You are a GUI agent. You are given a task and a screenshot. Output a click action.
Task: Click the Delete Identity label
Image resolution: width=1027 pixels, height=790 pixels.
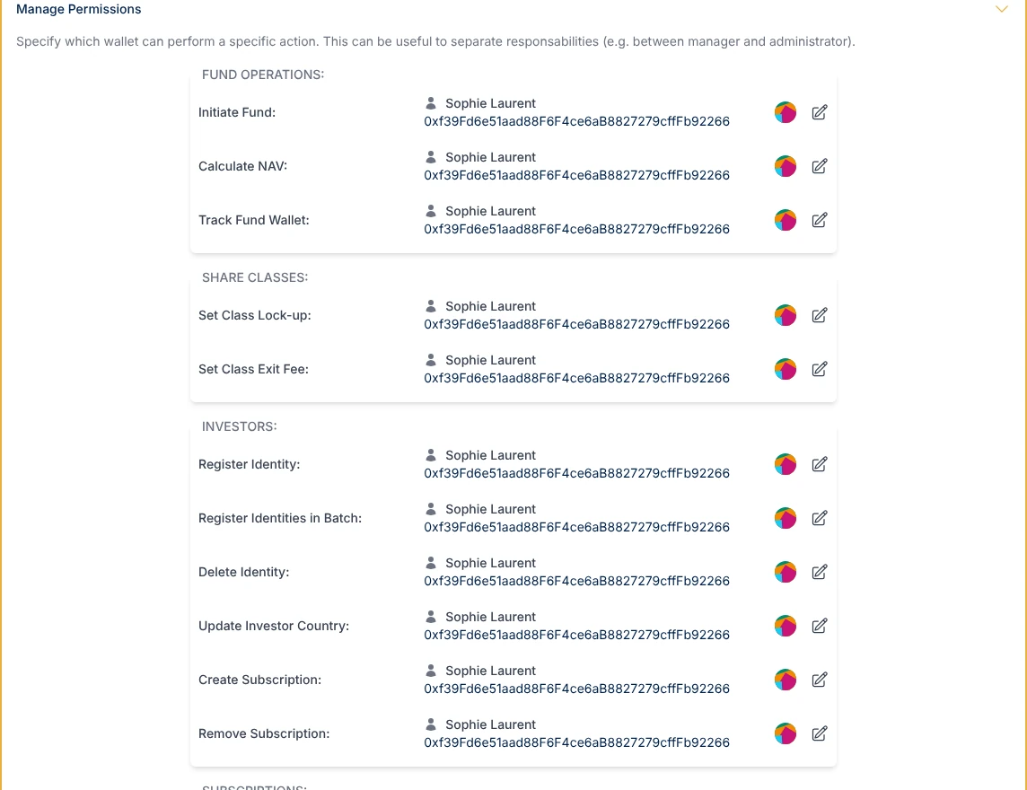pyautogui.click(x=243, y=572)
